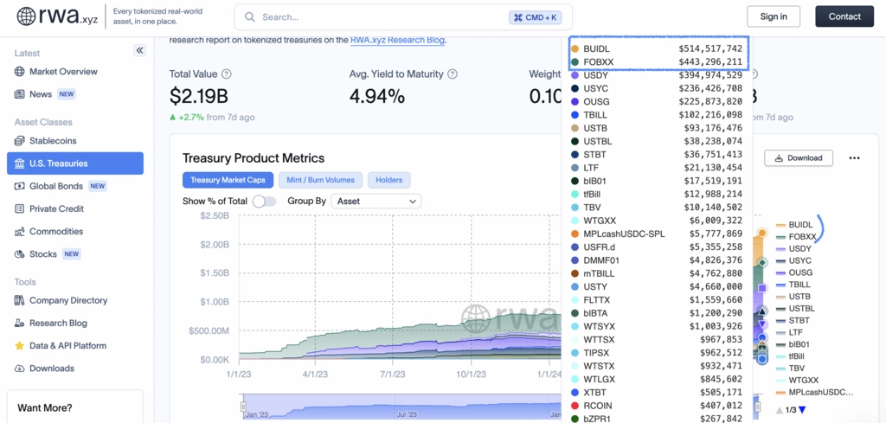Click the FLTTX row in tooltip
The image size is (886, 423).
tap(658, 300)
